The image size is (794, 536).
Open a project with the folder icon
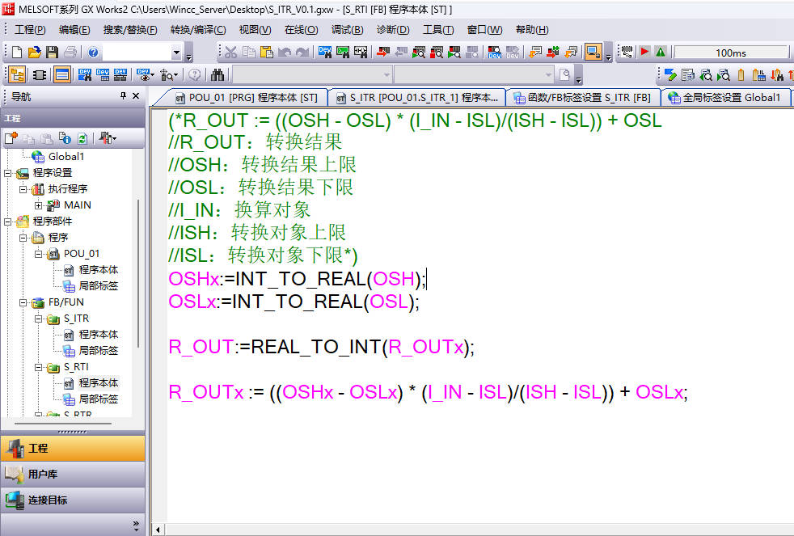[34, 53]
